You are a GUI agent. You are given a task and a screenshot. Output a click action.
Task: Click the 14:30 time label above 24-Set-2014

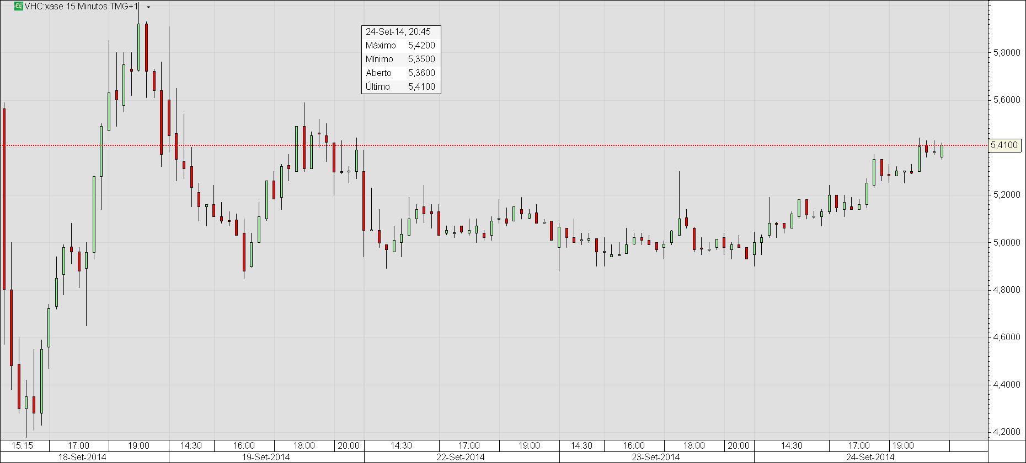[x=792, y=445]
